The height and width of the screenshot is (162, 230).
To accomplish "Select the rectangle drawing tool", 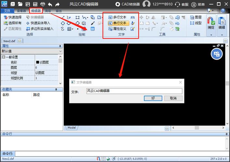I will point(77,17).
